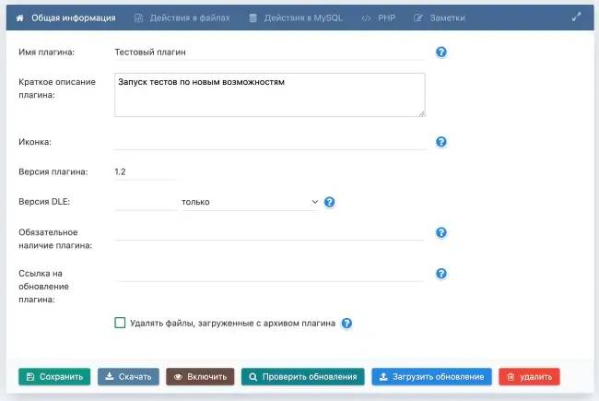Go to the PHP tab
Image resolution: width=599 pixels, height=401 pixels.
379,18
